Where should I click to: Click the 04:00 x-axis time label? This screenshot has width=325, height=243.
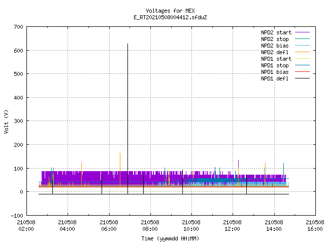click(x=67, y=229)
